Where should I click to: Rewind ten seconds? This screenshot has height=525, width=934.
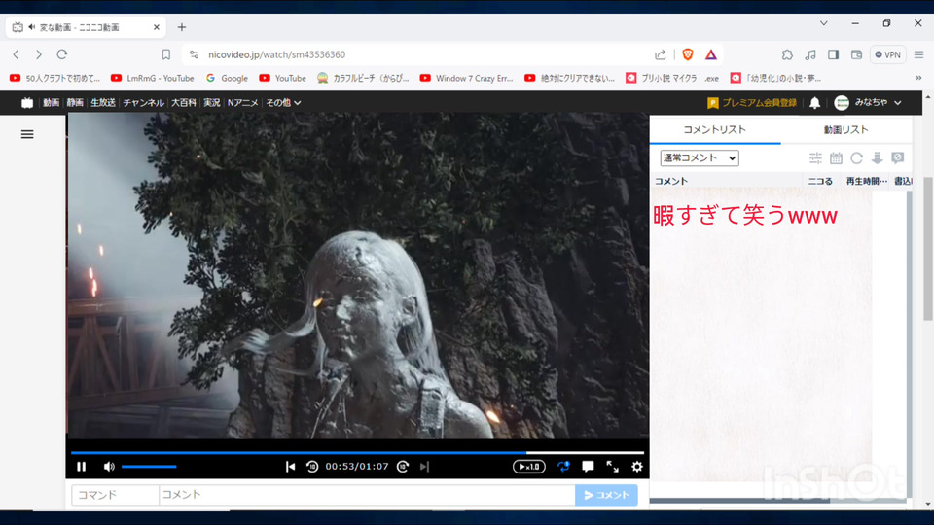click(x=312, y=467)
